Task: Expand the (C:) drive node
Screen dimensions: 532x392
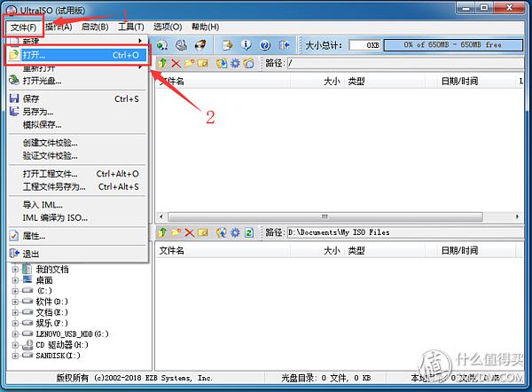Action: coord(15,291)
